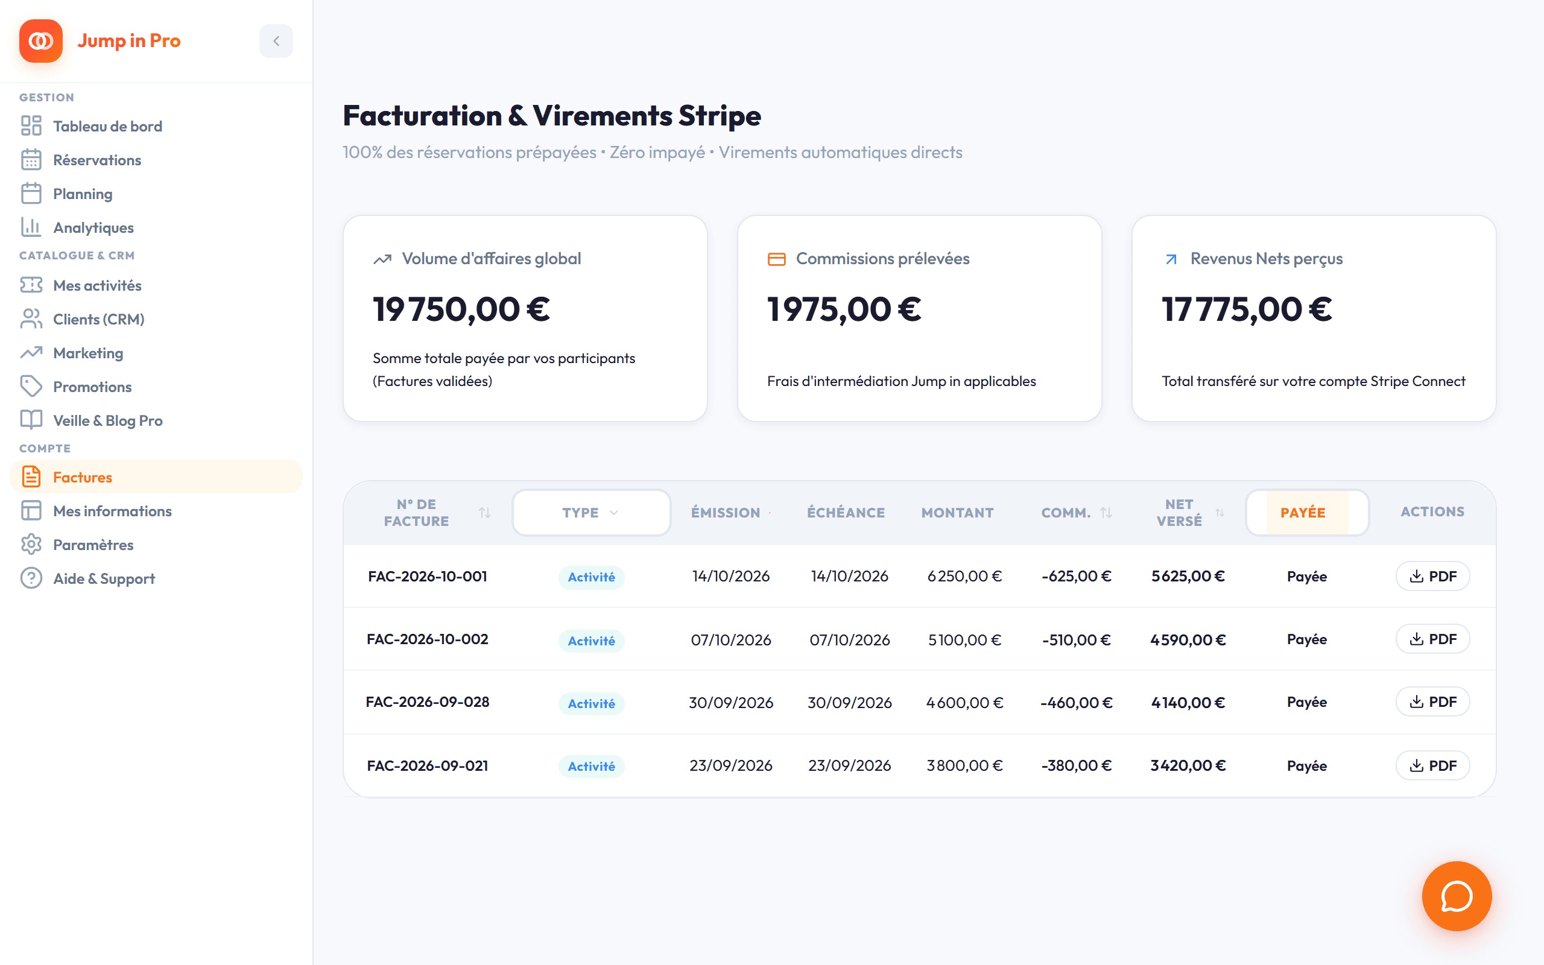1544x965 pixels.
Task: Click the 19 750,00 € volume figure
Action: pyautogui.click(x=461, y=309)
